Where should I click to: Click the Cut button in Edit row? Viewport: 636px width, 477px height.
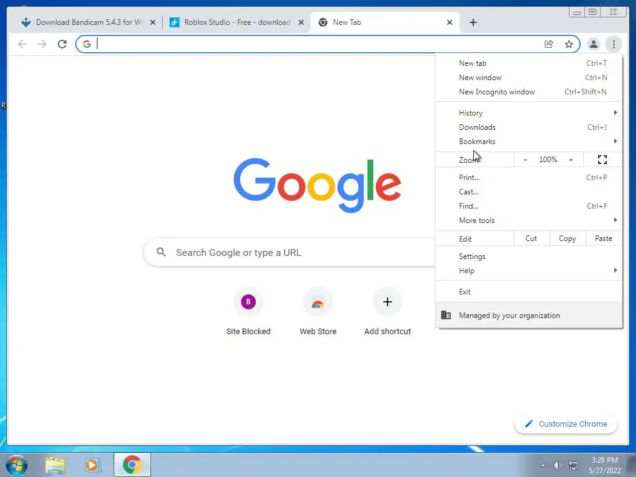532,238
